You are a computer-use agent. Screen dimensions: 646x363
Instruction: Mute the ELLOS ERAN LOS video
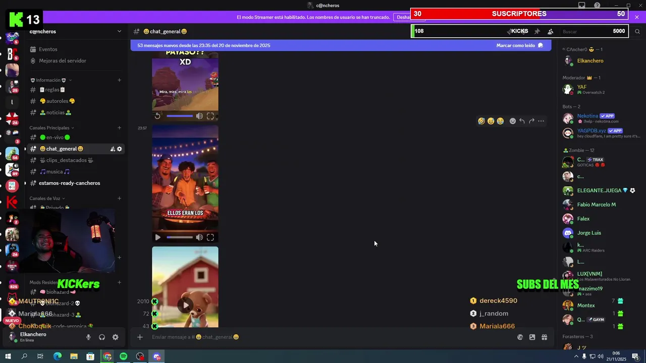[199, 237]
